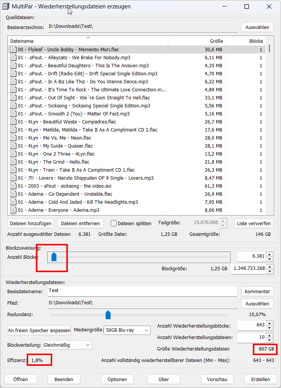Screen dimensions: 281x388
Task: Select file icon of Flyleaf Uncle Bobby flac
Action: point(13,49)
